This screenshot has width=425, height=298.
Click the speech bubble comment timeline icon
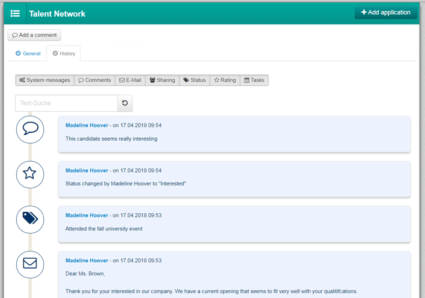[30, 129]
